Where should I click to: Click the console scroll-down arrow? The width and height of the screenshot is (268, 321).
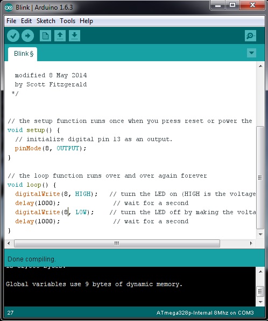(x=260, y=302)
